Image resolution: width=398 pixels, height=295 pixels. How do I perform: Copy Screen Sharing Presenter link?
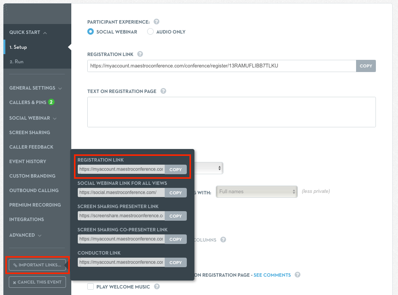tap(176, 216)
